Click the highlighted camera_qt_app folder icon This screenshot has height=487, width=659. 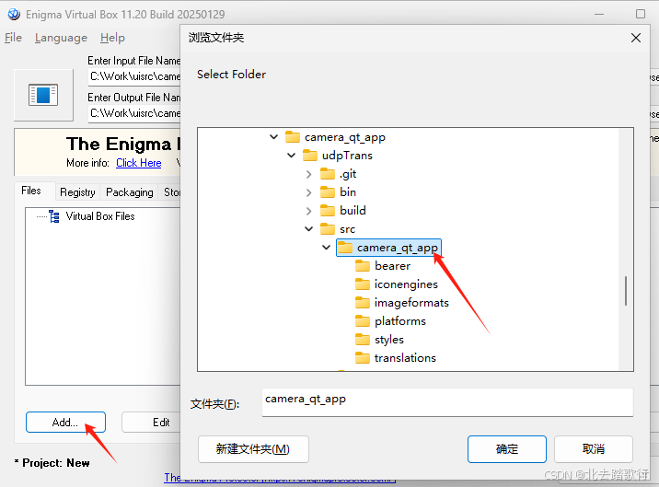click(345, 248)
